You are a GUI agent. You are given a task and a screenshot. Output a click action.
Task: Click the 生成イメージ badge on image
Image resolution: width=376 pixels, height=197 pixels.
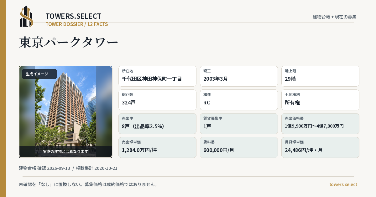click(39, 74)
